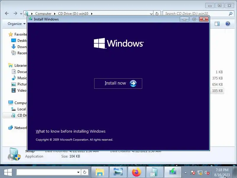This screenshot has width=237, height=178.
Task: Open the Windows setup taskbar icon
Action: 154,172
